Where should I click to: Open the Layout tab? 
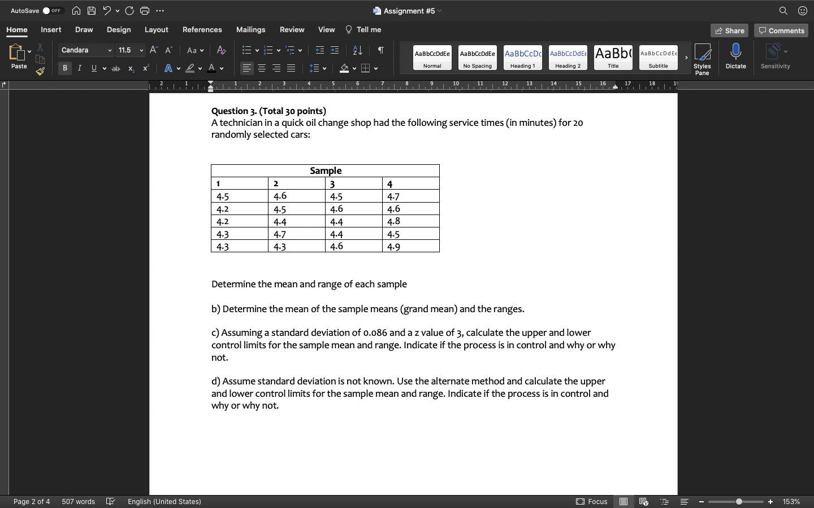click(157, 29)
